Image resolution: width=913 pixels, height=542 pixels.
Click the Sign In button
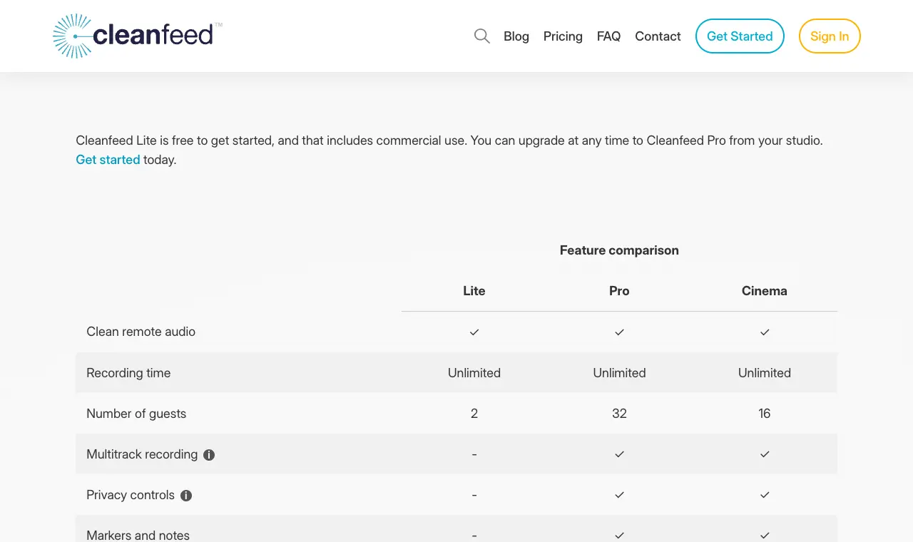(x=830, y=36)
